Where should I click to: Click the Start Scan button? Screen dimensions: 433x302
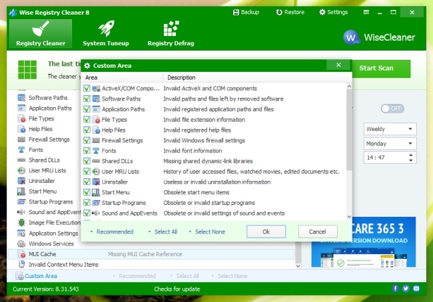[x=381, y=68]
